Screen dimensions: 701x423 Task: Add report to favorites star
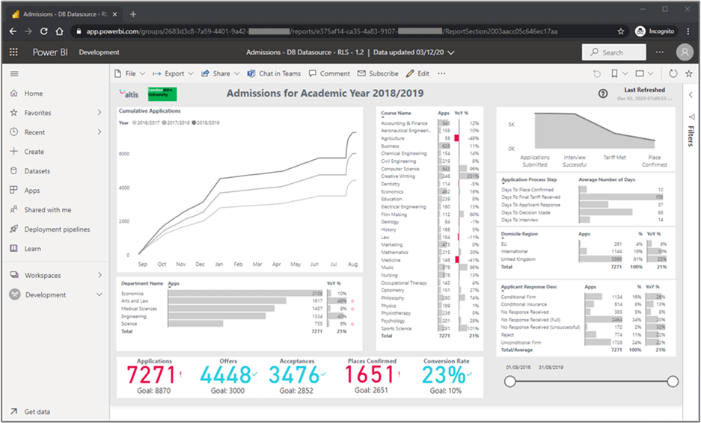689,74
